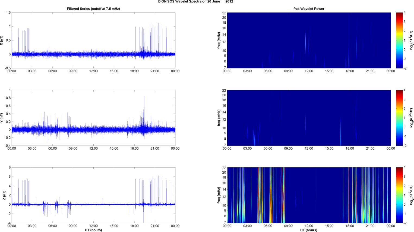This screenshot has height=232, width=414.
Task: Click the top Pc4 wavelet spectrogram
Action: click(309, 40)
